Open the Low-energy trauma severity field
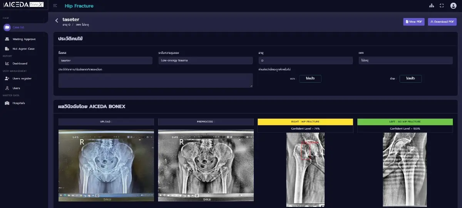 coord(205,61)
